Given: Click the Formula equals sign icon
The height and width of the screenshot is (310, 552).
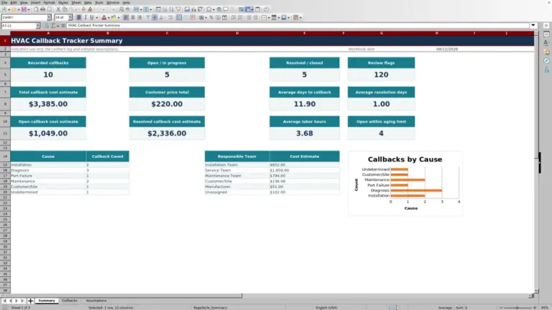Looking at the screenshot, I should [x=63, y=25].
